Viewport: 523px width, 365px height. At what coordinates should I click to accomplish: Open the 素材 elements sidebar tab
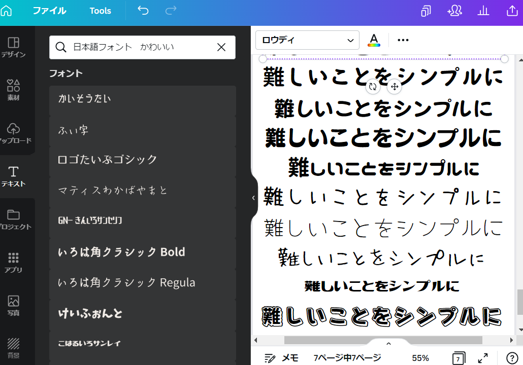tap(14, 90)
